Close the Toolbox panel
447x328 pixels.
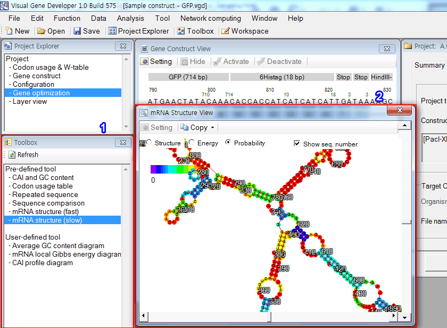point(123,142)
